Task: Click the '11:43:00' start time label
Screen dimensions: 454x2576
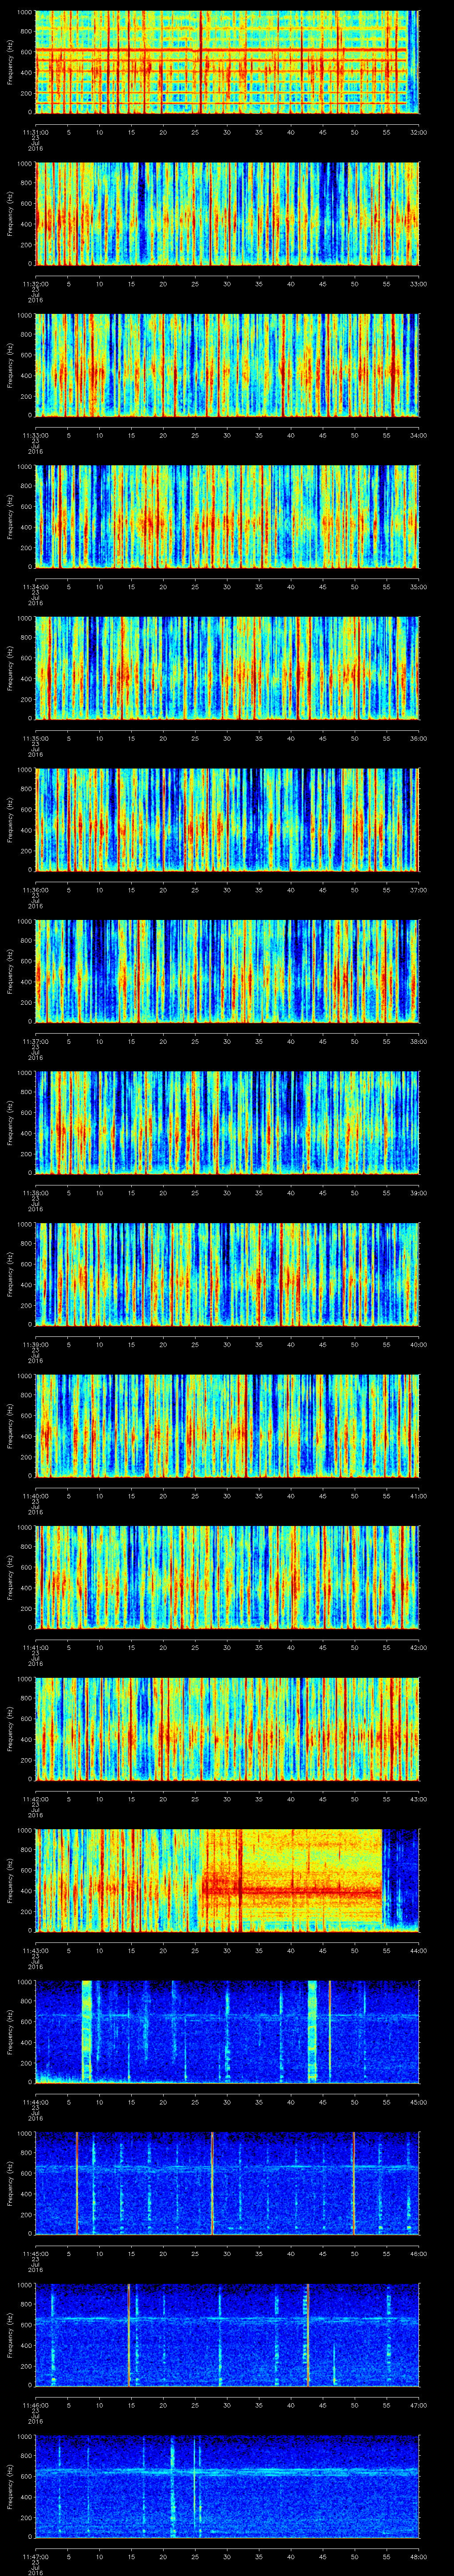Action: click(x=36, y=1950)
